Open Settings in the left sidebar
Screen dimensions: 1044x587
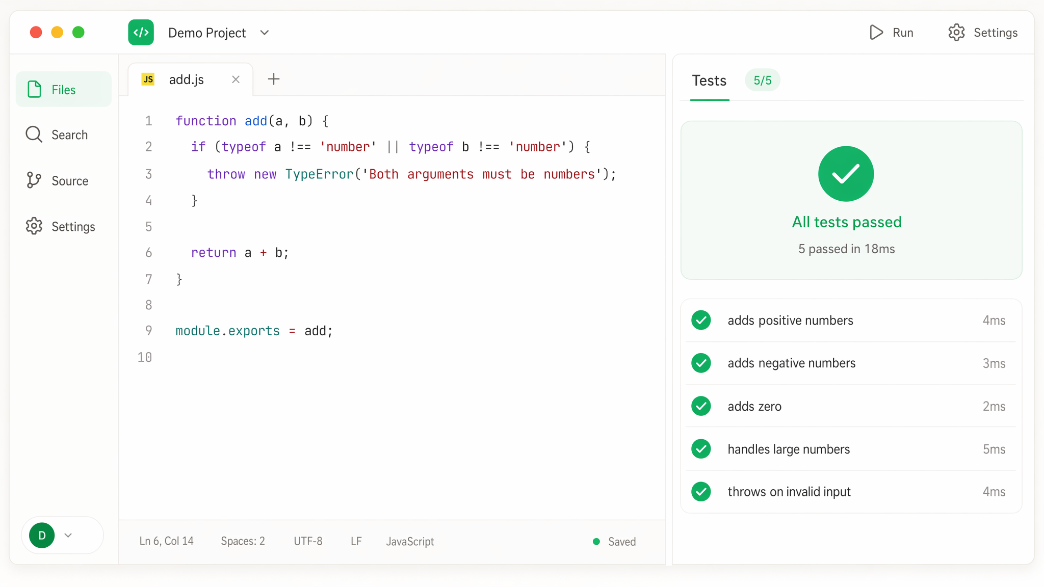(64, 227)
